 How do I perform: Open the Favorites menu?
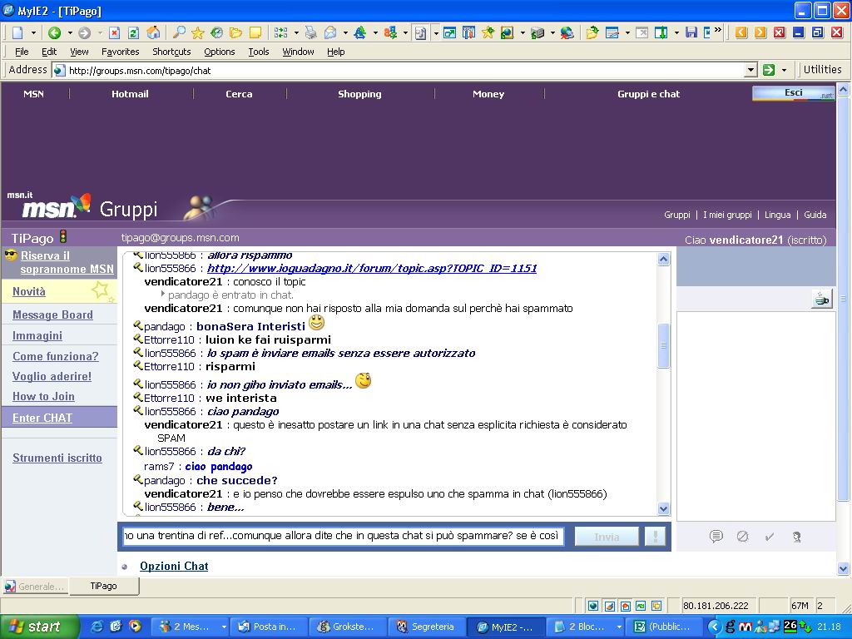pyautogui.click(x=120, y=52)
